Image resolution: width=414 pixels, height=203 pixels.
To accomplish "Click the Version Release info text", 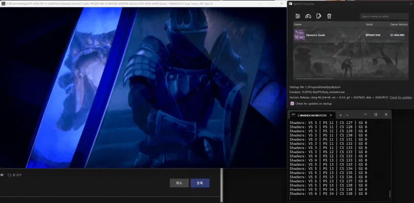I will [339, 98].
